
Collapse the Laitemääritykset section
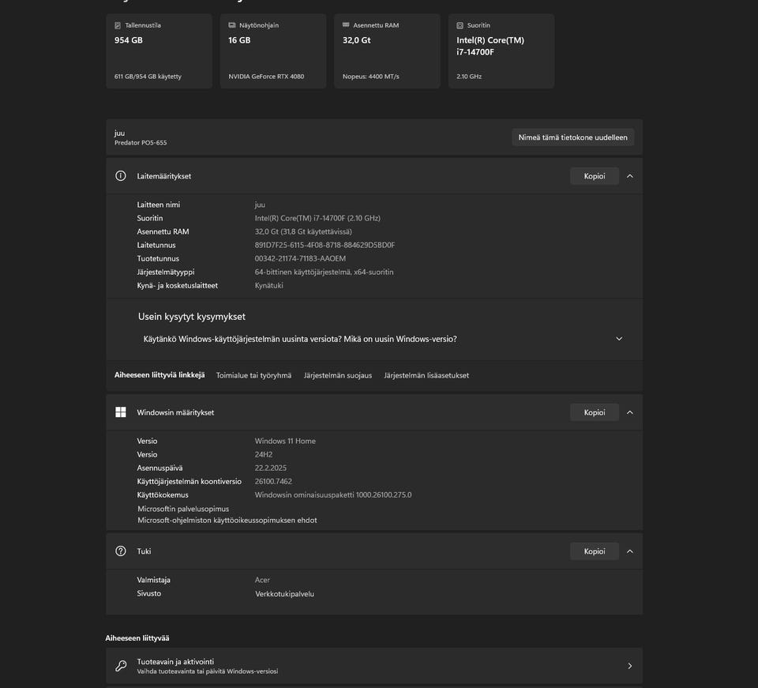(629, 176)
